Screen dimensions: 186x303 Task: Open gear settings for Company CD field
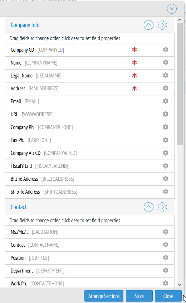(166, 49)
